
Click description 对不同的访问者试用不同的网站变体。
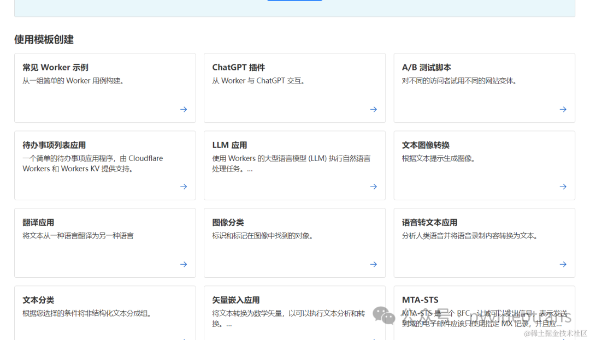point(459,81)
